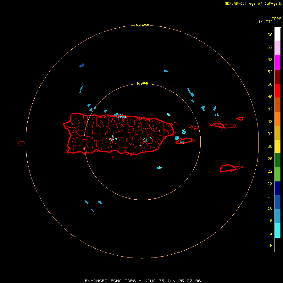Click the 30 scale value

[270, 146]
